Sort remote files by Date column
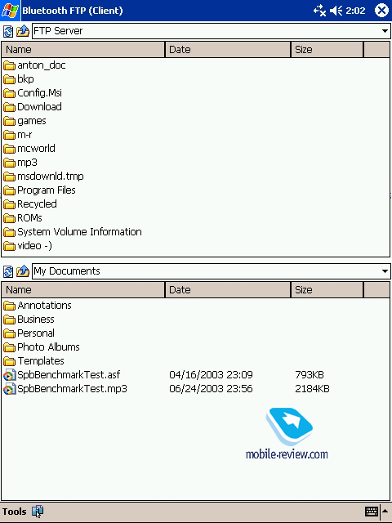 228,50
